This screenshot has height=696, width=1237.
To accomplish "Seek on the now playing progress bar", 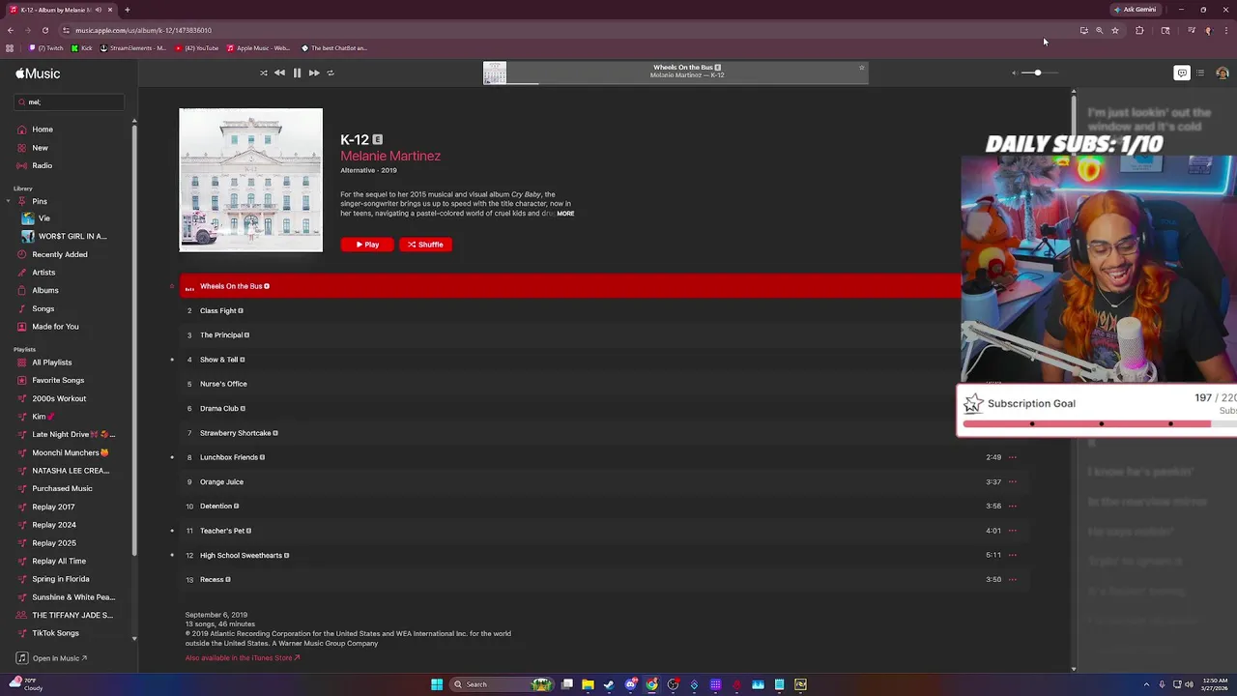I will (687, 83).
